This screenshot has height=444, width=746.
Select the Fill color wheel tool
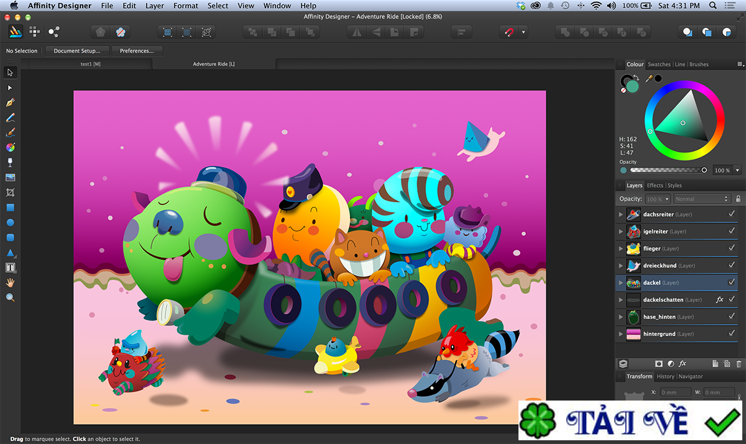point(10,147)
